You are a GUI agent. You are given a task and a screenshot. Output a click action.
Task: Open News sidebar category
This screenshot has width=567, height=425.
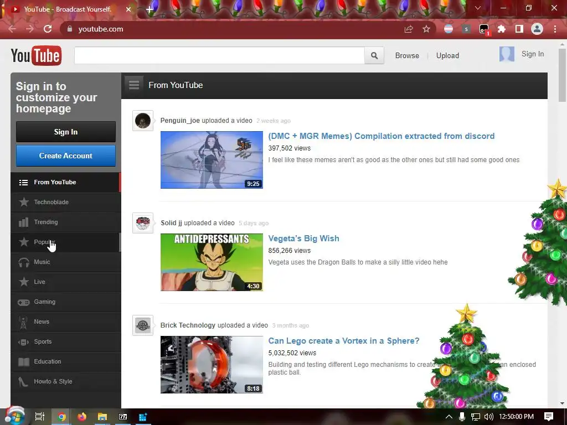coord(65,322)
